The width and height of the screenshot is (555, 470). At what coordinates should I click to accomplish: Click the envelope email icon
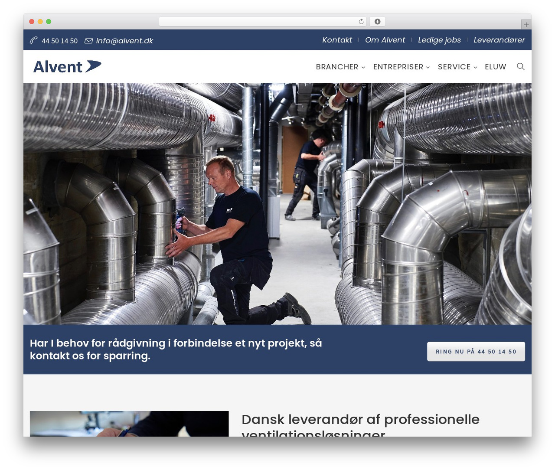pyautogui.click(x=88, y=41)
